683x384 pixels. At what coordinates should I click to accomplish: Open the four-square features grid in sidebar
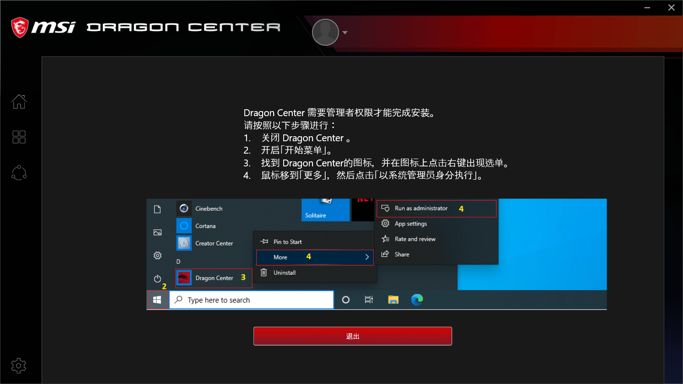coord(19,137)
